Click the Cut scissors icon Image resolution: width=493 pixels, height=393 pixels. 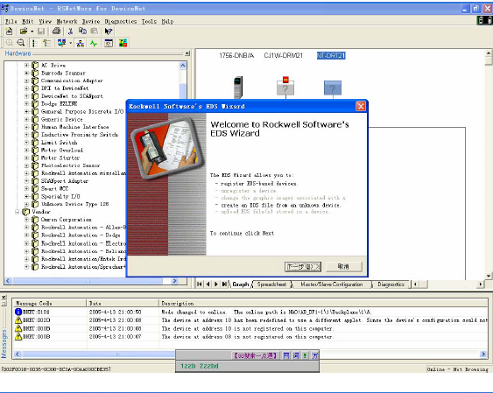[70, 32]
